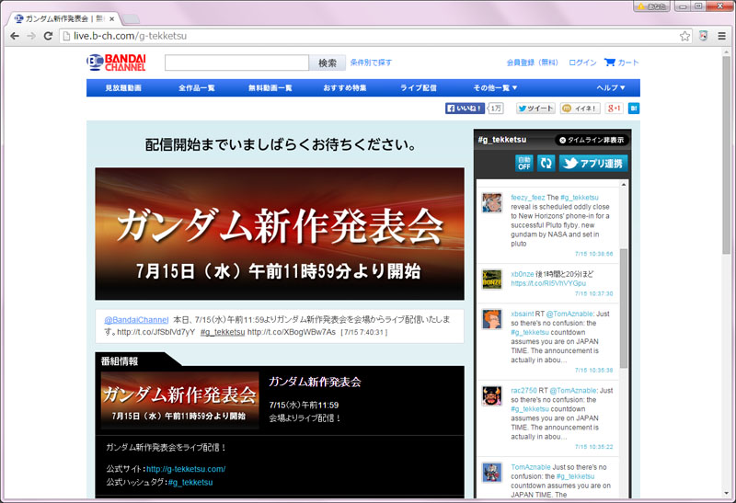Screen dimensions: 736x503
Task: Click the timestamp 7/15 10:38:56
Action: pos(593,254)
